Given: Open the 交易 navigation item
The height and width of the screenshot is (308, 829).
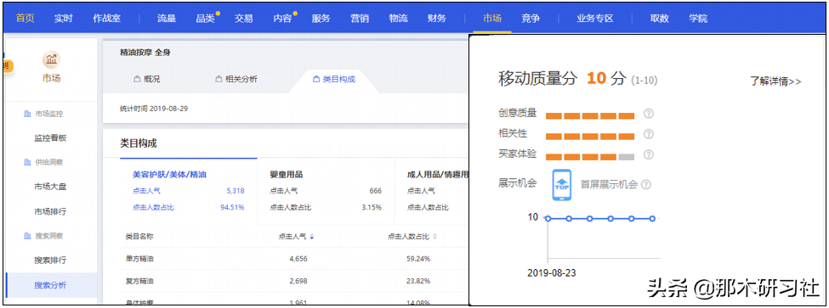Looking at the screenshot, I should point(244,19).
